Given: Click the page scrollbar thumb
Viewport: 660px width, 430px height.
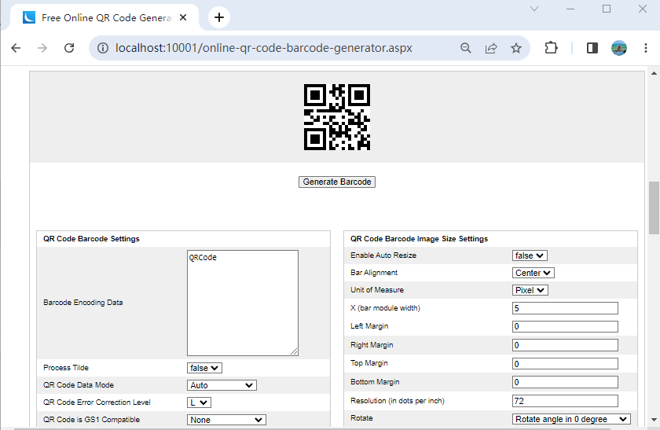Looking at the screenshot, I should (654, 208).
